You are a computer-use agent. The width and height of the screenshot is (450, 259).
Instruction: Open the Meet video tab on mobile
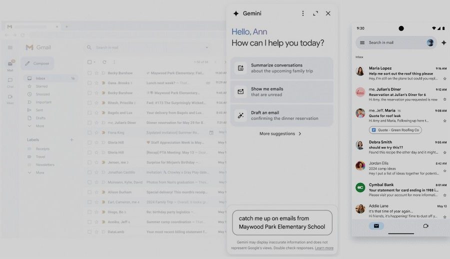click(x=426, y=226)
